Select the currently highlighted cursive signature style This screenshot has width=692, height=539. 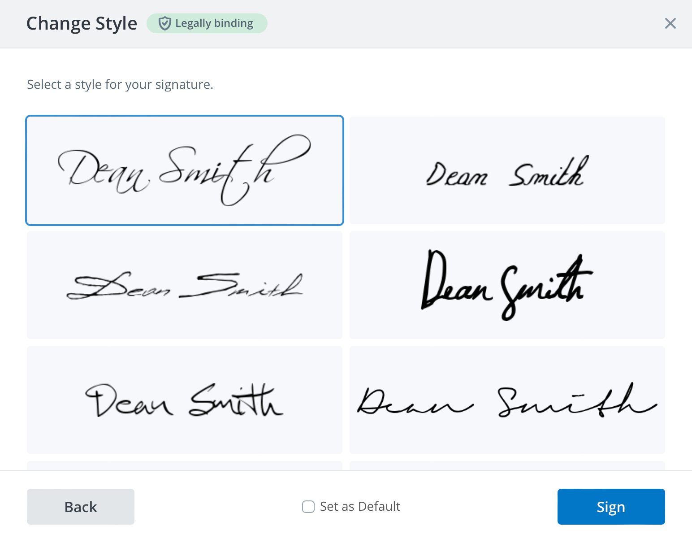[x=184, y=170]
